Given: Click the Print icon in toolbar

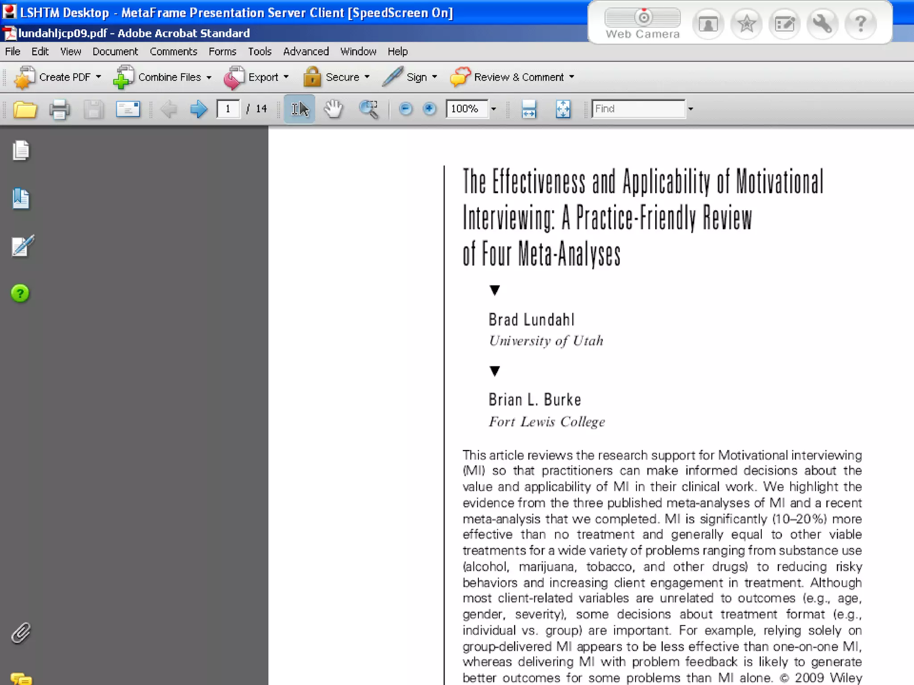Looking at the screenshot, I should [59, 109].
